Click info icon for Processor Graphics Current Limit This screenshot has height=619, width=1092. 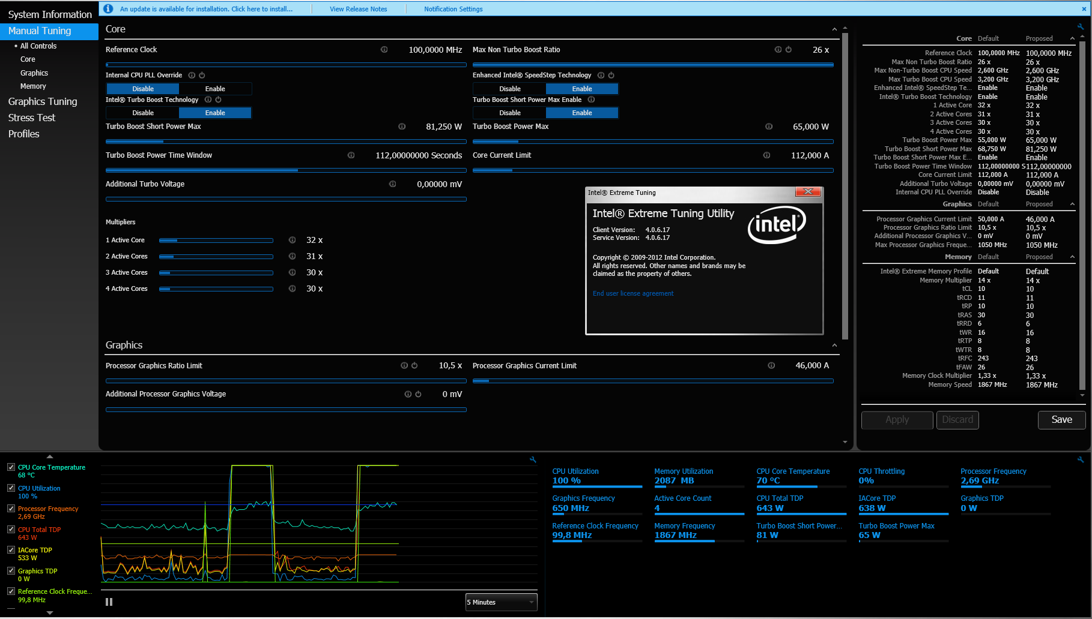point(771,365)
